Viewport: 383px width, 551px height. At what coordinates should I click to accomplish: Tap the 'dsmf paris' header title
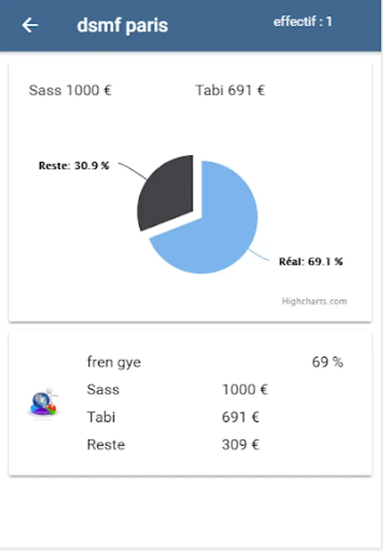tap(122, 25)
